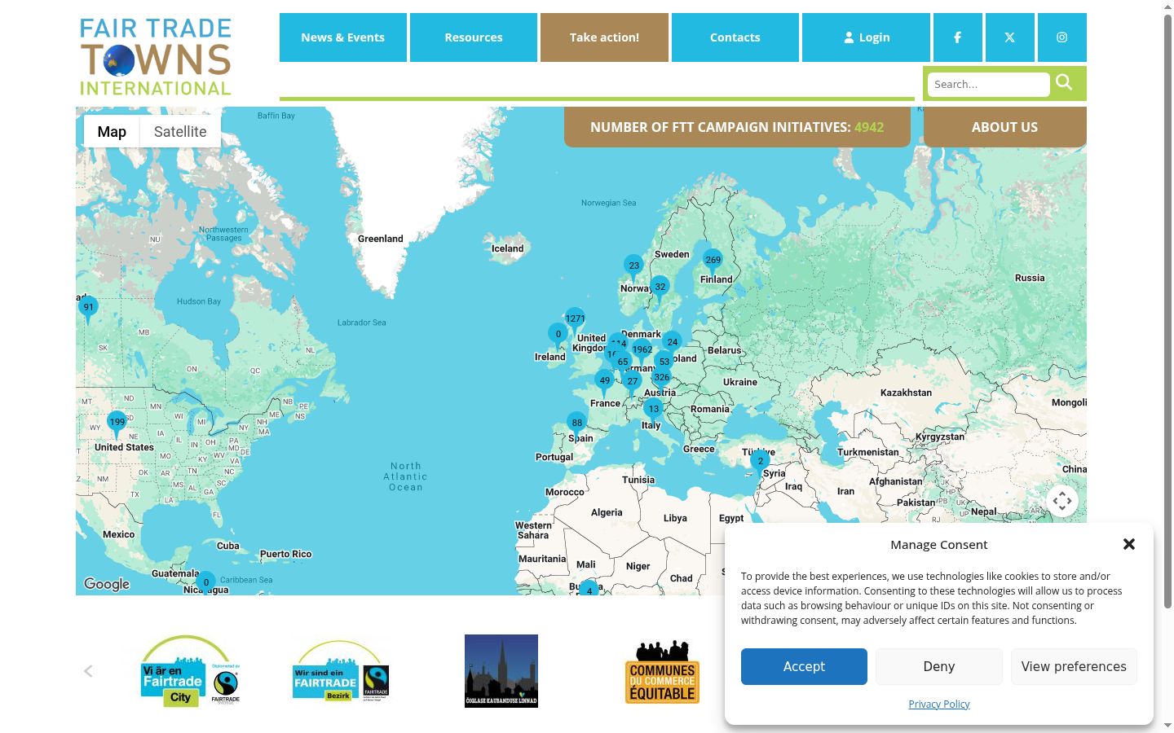Open the Take action! menu
The height and width of the screenshot is (733, 1174).
604,37
